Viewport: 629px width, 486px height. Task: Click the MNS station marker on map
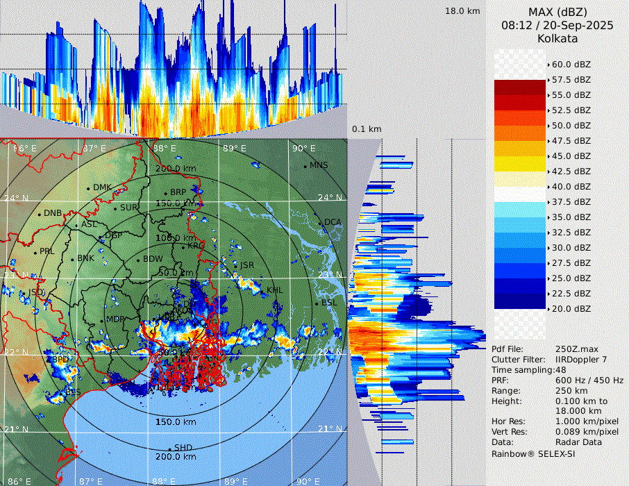click(x=305, y=166)
